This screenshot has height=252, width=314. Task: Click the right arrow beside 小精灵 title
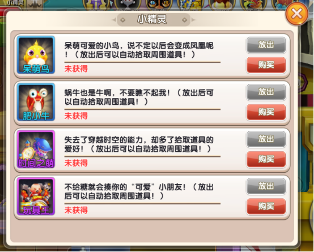click(193, 20)
